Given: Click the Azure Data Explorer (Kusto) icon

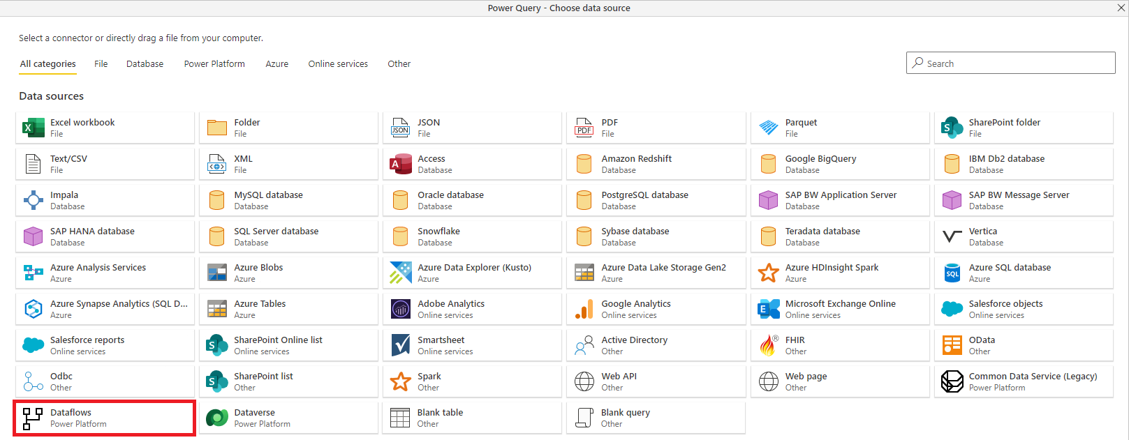Looking at the screenshot, I should click(401, 273).
